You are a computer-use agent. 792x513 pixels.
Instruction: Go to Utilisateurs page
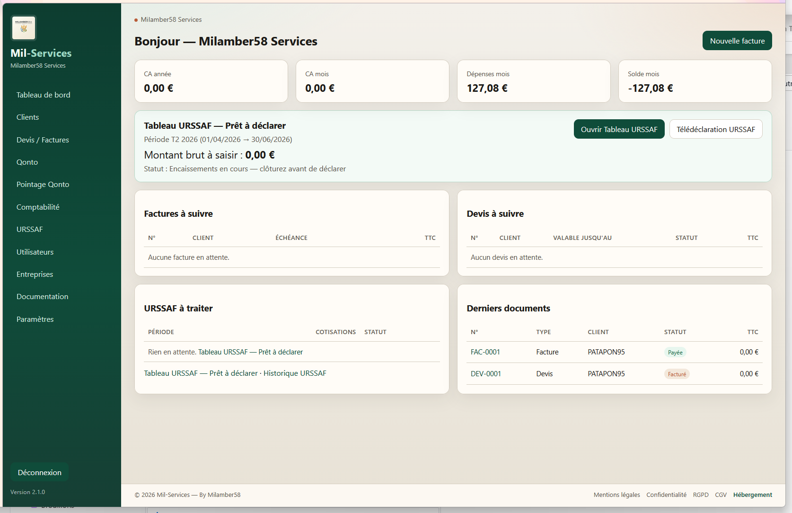coord(35,252)
